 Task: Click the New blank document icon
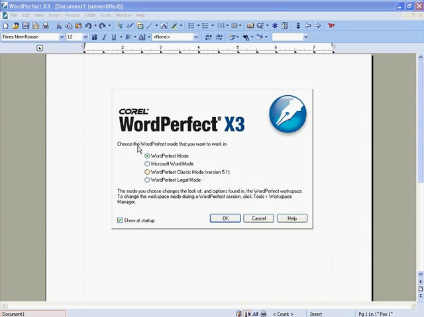[x=6, y=26]
